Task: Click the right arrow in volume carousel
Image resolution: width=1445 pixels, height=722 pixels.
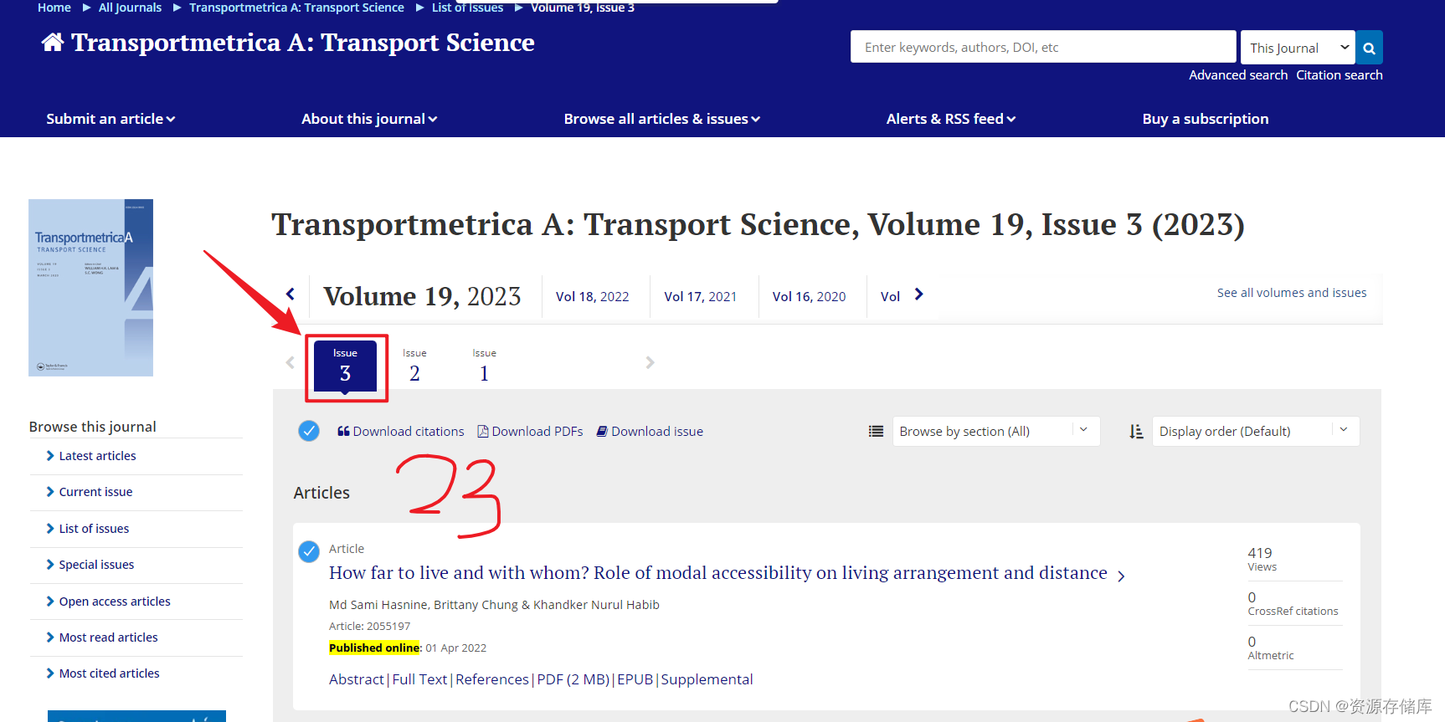Action: (x=918, y=294)
